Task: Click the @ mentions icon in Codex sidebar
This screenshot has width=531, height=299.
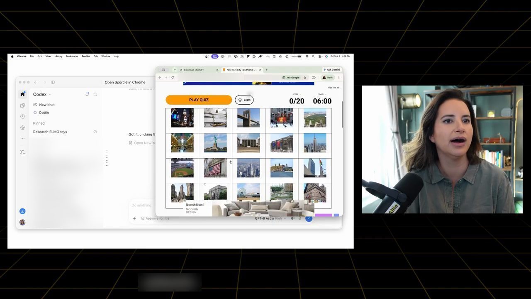Action: coord(22,128)
